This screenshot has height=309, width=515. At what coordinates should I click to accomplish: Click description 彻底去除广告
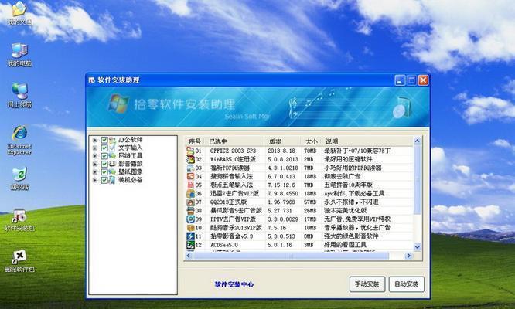coord(342,176)
